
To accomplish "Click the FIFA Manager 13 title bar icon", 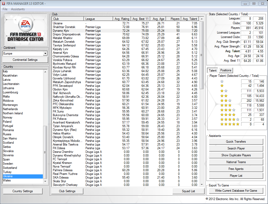I will point(3,3).
